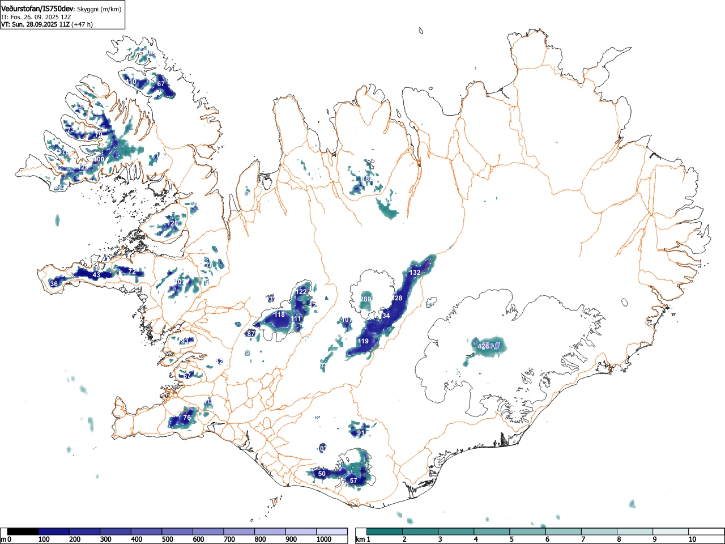
Task: Click the 5–6 km legend color segment
Action: pos(528,532)
